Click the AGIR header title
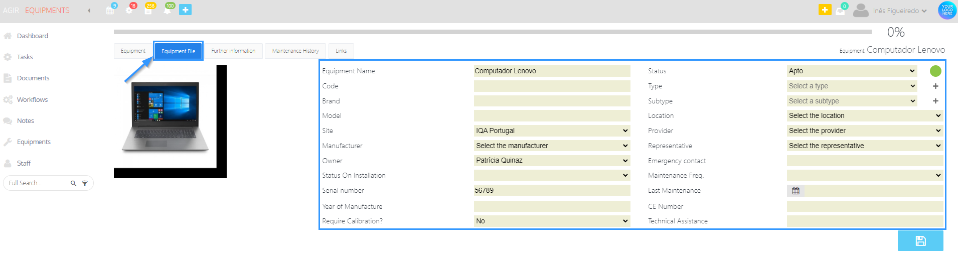 11,11
